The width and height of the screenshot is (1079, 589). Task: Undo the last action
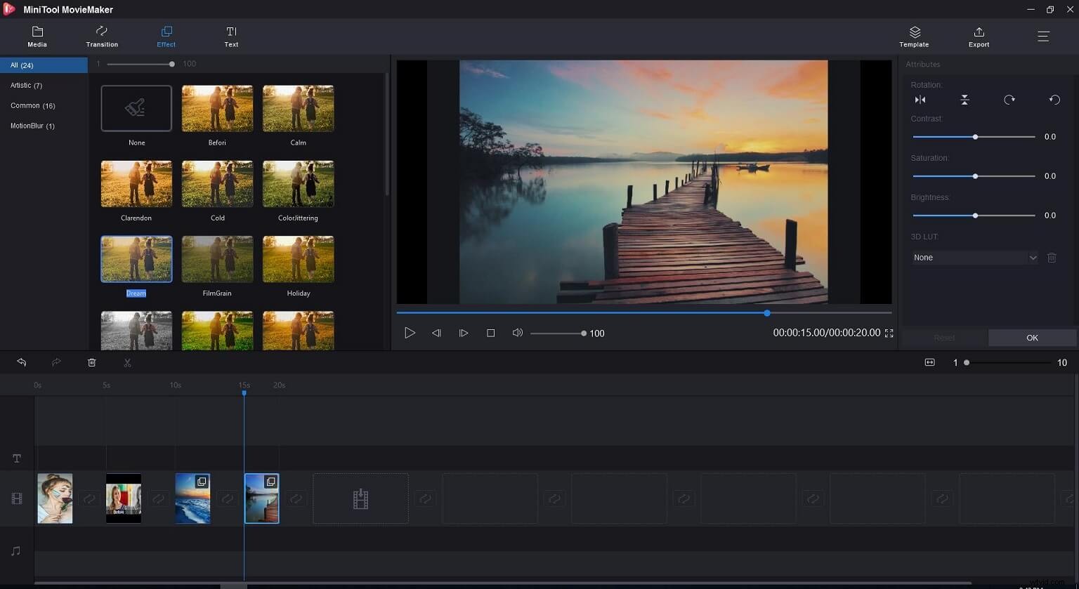tap(22, 362)
